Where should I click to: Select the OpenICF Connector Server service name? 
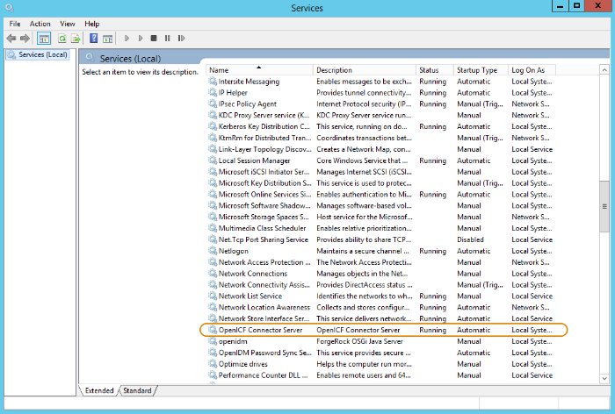pos(260,330)
